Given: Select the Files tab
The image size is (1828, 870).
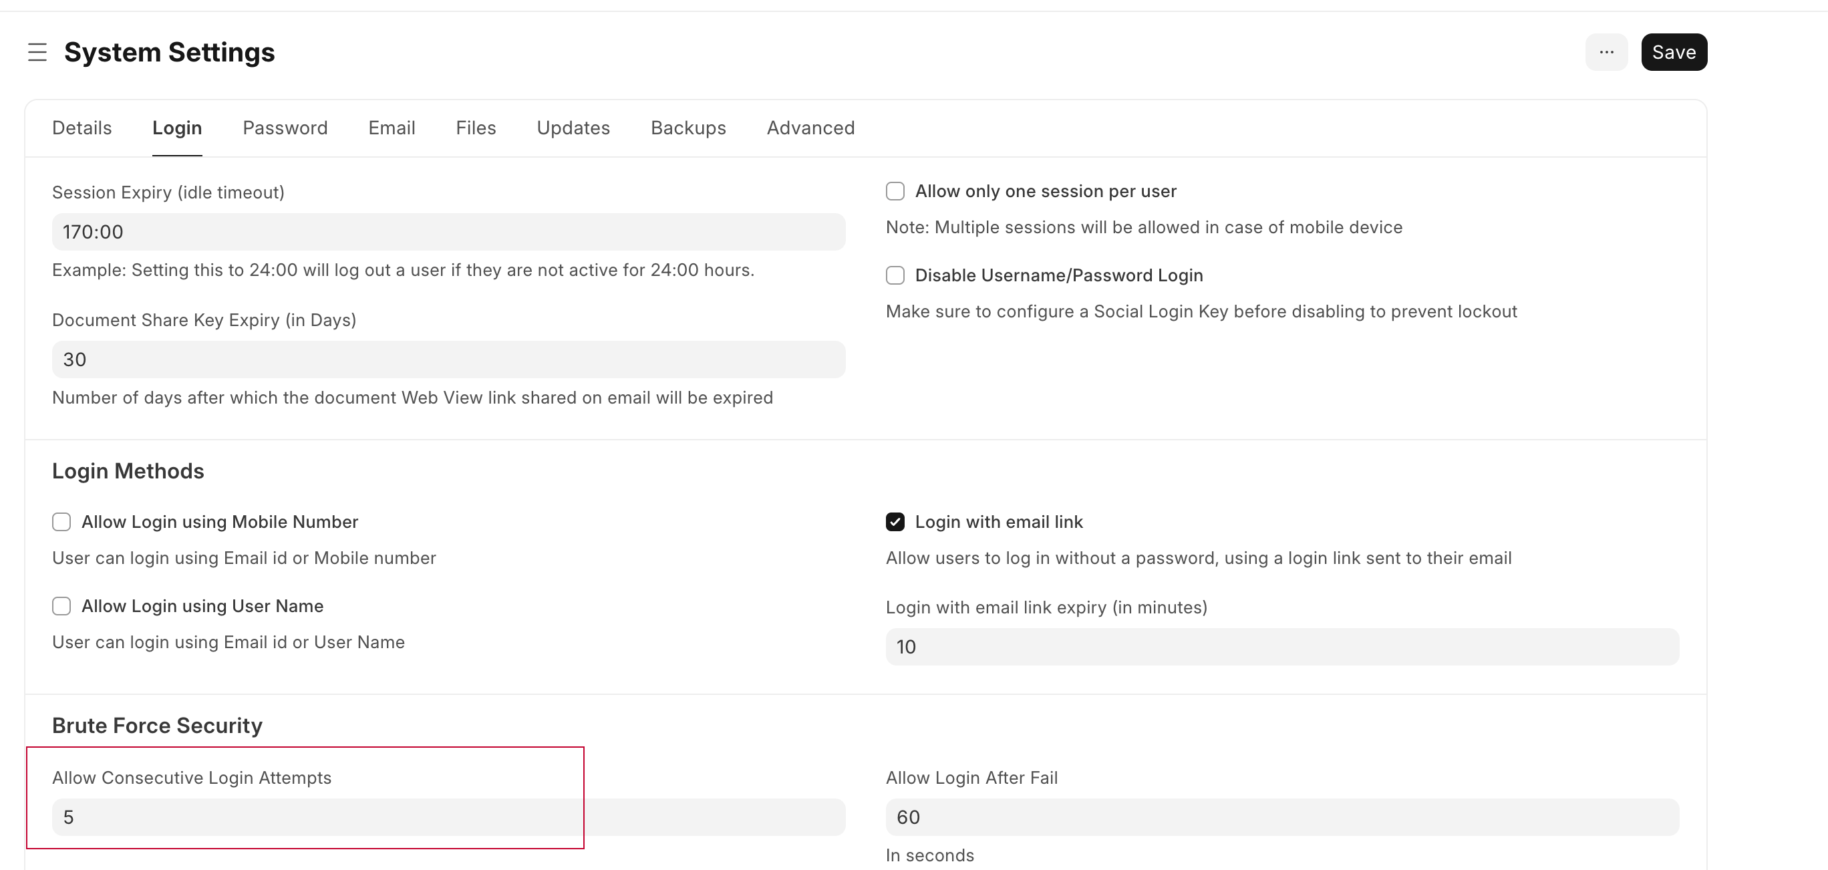Looking at the screenshot, I should pos(476,128).
